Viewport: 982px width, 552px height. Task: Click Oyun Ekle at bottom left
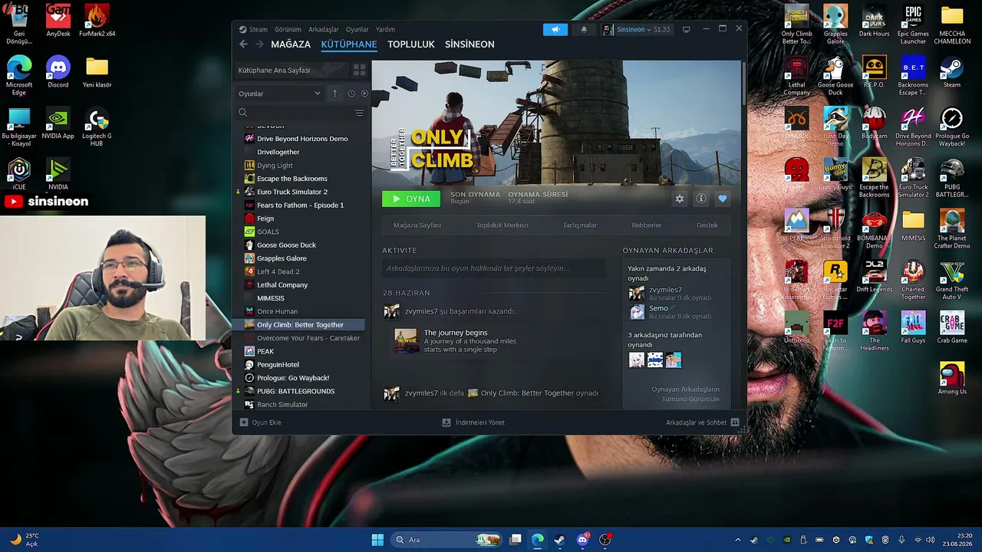click(x=261, y=422)
